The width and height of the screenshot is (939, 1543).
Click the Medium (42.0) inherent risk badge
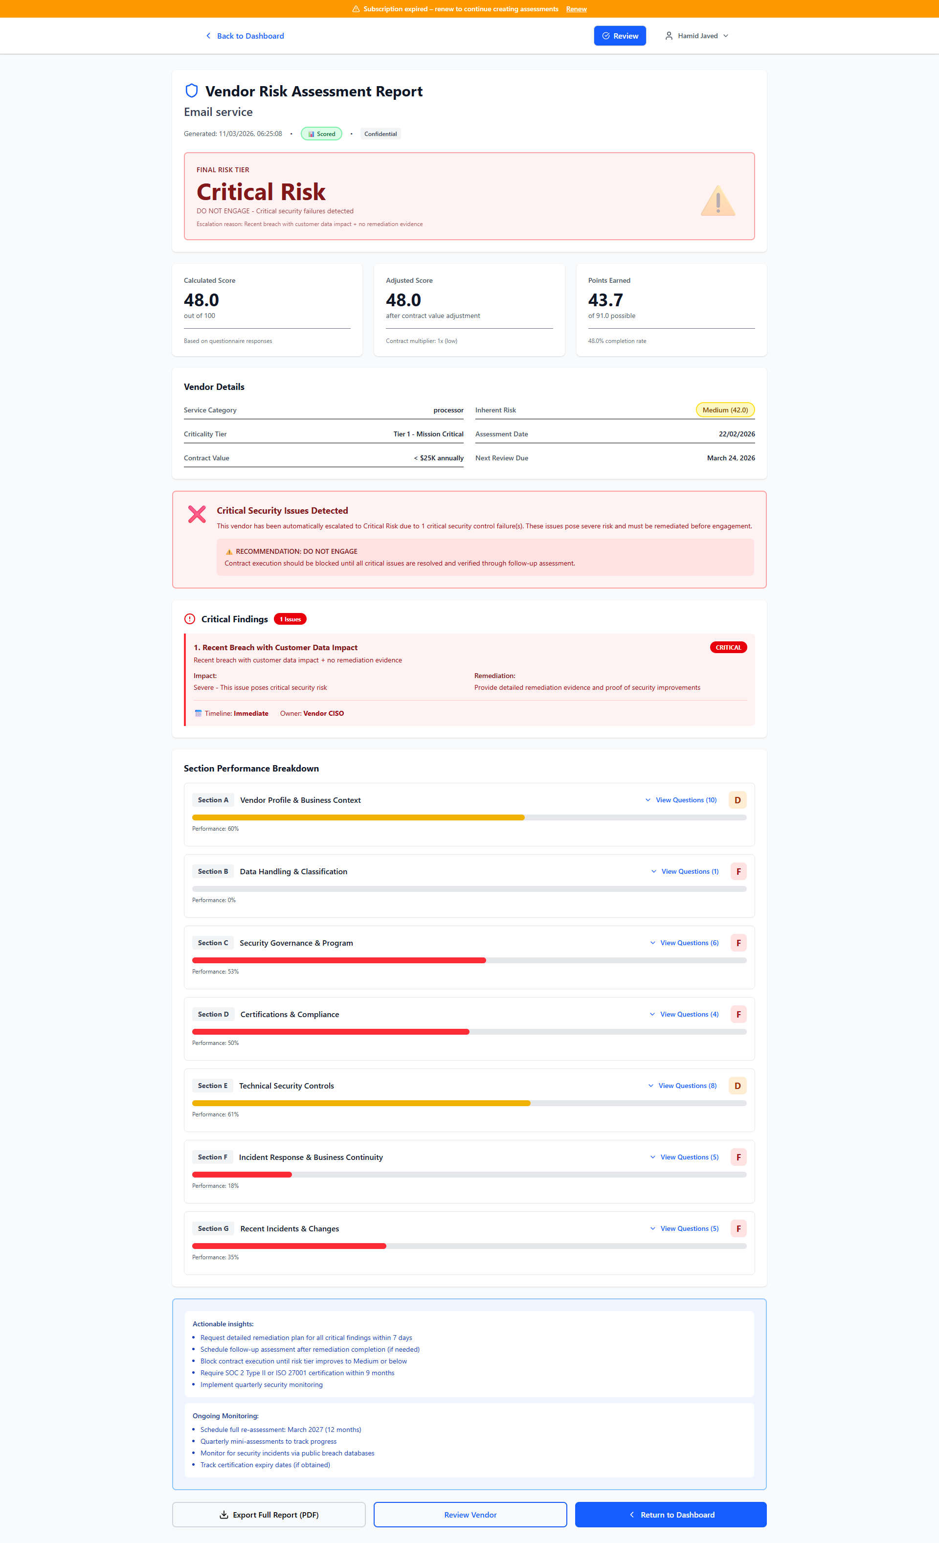(x=725, y=409)
